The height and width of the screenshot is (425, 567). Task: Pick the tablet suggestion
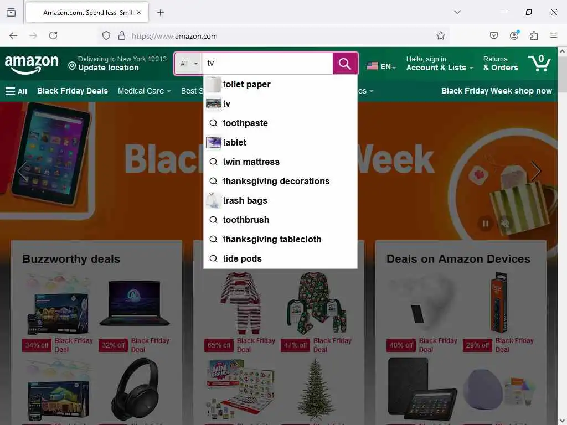(x=280, y=142)
